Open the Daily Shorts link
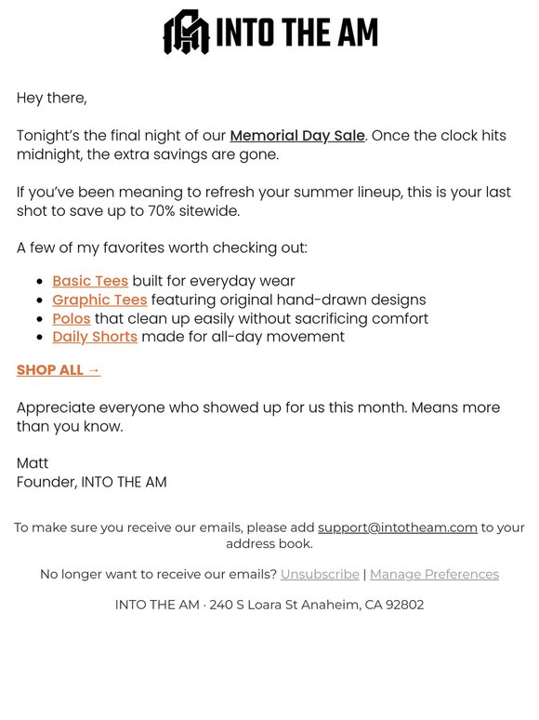This screenshot has width=539, height=720. 95,337
